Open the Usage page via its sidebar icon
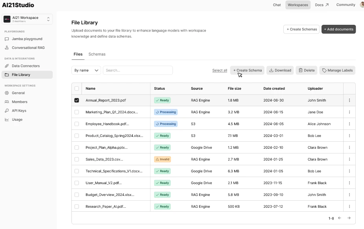 coord(7,120)
